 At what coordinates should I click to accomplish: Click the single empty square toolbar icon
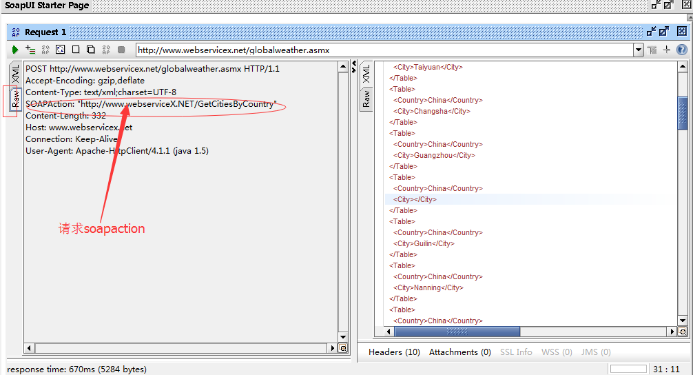pos(76,50)
